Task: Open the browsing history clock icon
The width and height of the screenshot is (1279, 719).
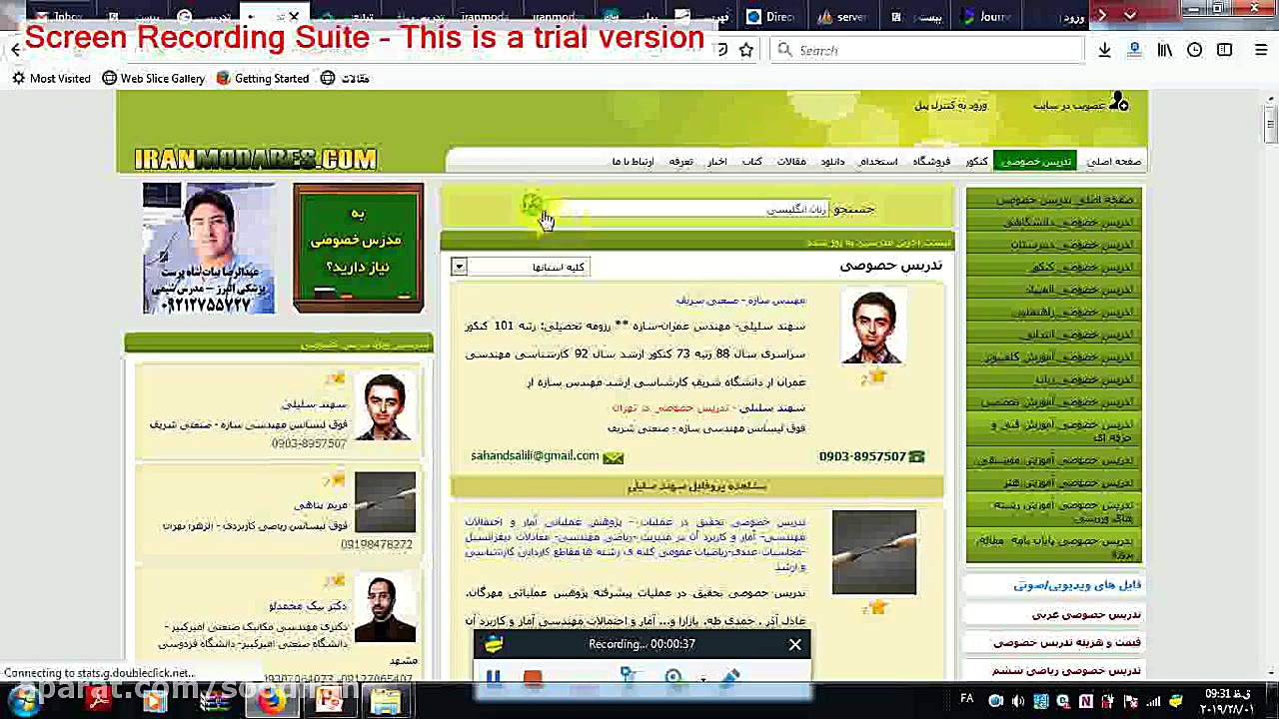Action: pos(1194,50)
